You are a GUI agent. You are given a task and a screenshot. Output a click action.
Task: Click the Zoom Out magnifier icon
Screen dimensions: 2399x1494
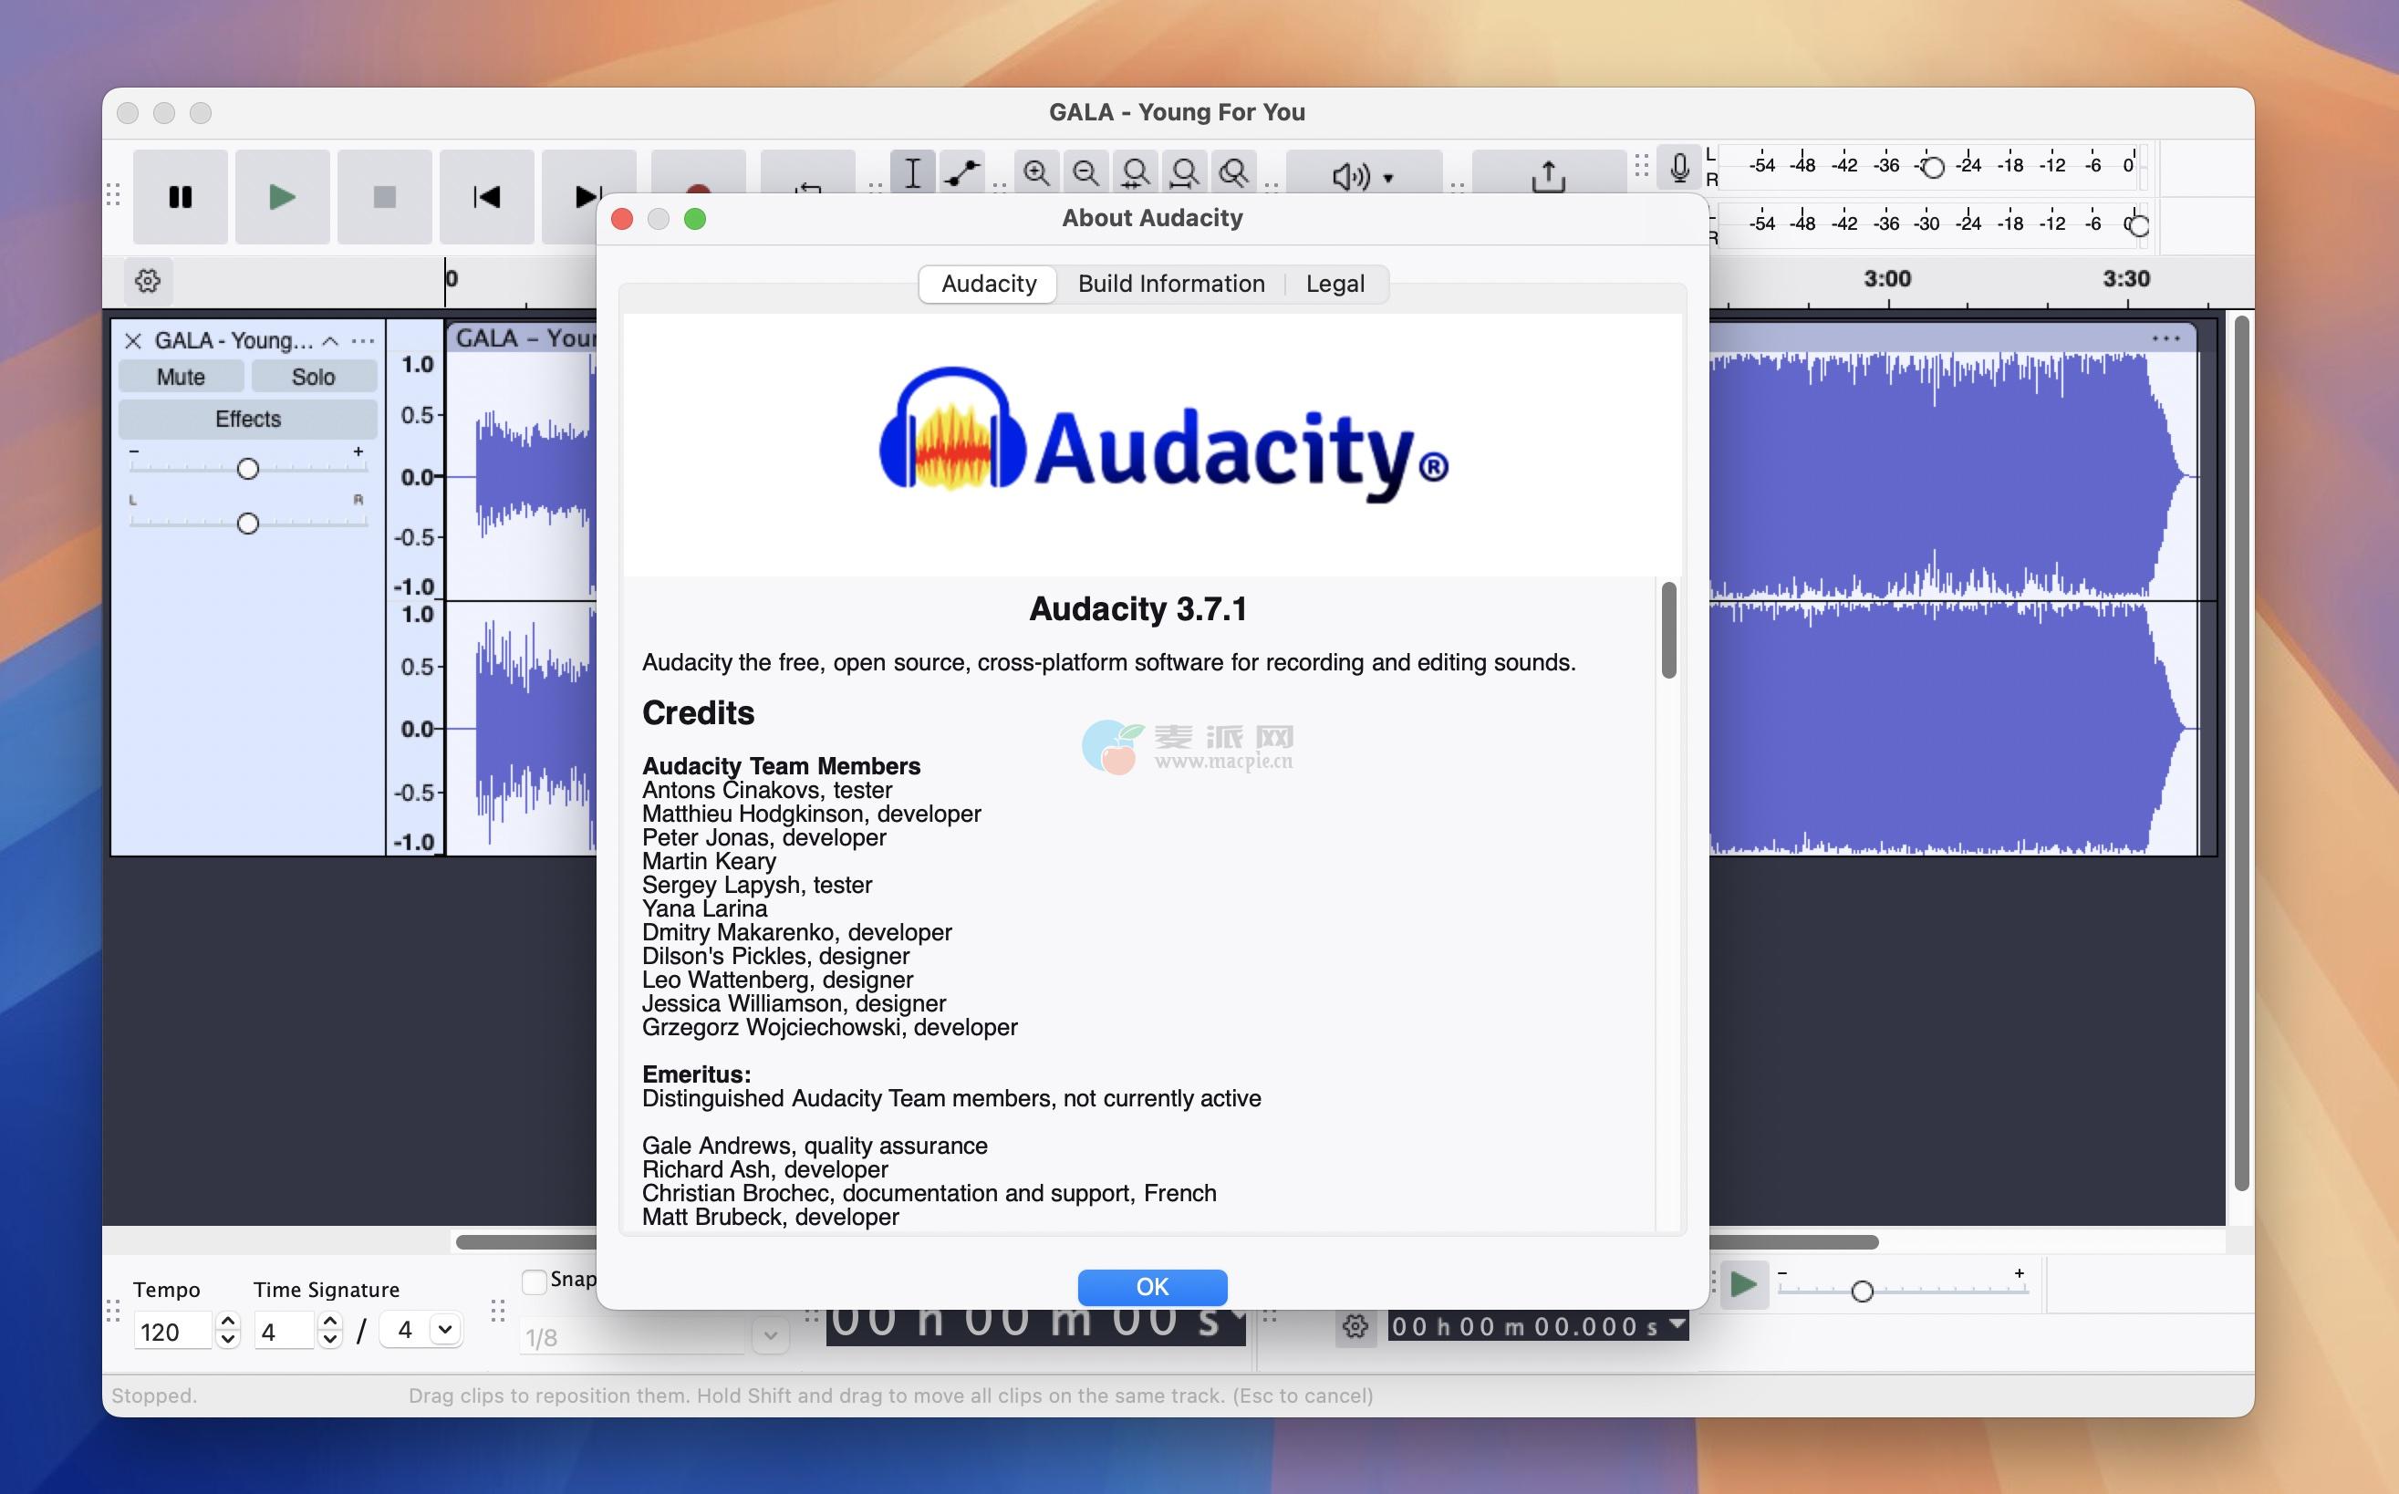click(x=1085, y=173)
